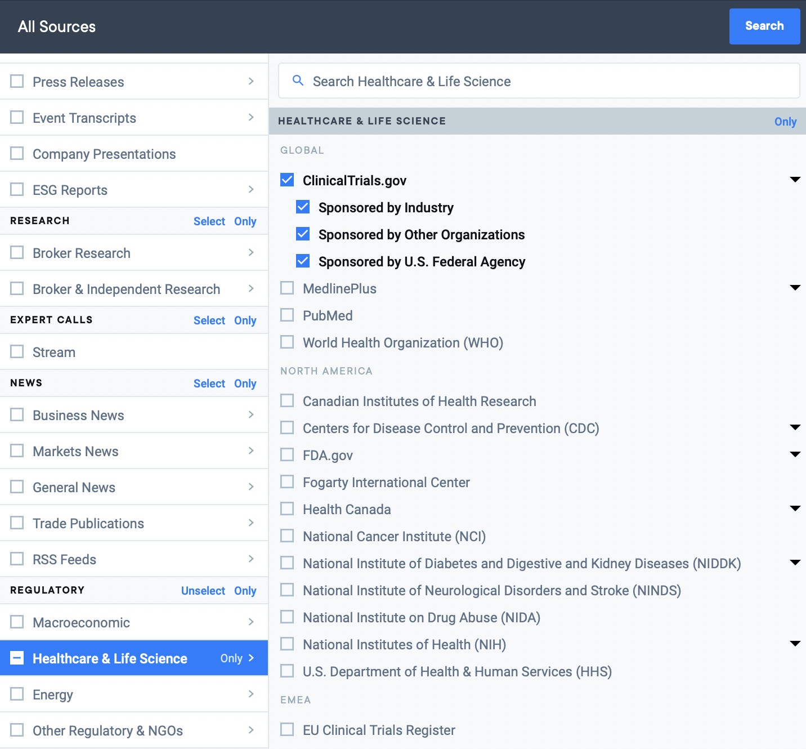Check the MedlinePlus checkbox
Viewport: 806px width, 749px height.
point(287,288)
